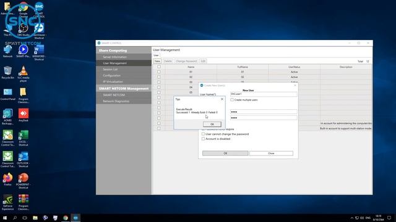
Task: Click the Description column header
Action: 346,67
